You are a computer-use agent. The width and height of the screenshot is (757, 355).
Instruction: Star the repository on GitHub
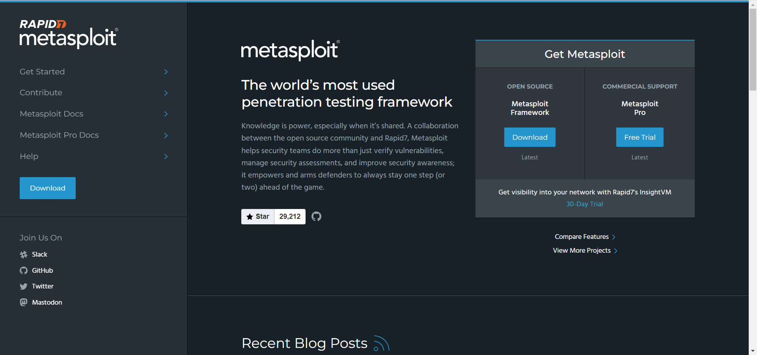(258, 216)
